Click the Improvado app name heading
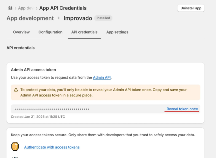Viewport: 216px width, 158px height. click(77, 18)
